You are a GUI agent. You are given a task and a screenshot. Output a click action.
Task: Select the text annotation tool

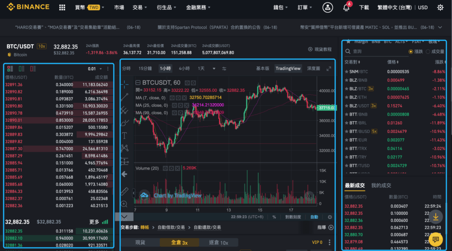point(124,135)
